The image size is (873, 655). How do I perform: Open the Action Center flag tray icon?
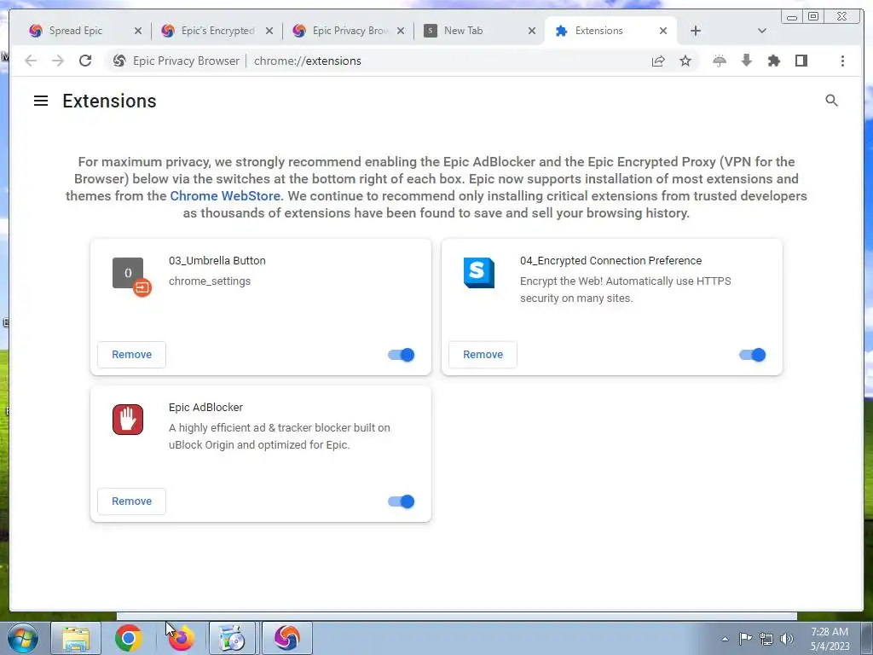coord(745,639)
